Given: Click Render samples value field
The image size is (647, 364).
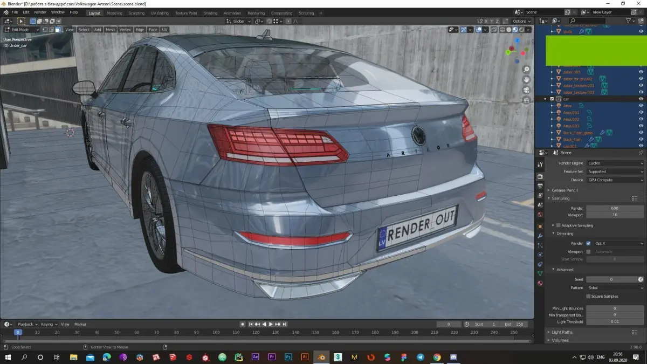Looking at the screenshot, I should click(x=615, y=208).
